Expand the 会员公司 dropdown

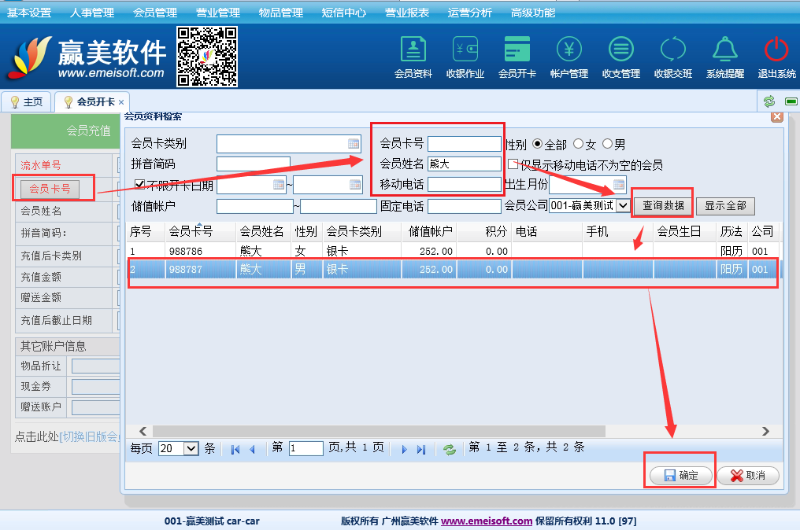[x=622, y=206]
